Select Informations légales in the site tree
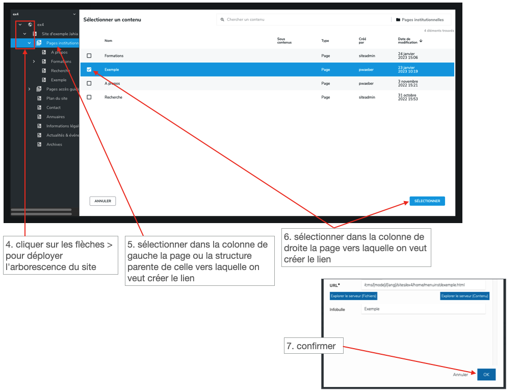Viewport: 520px width, 390px height. pos(62,126)
